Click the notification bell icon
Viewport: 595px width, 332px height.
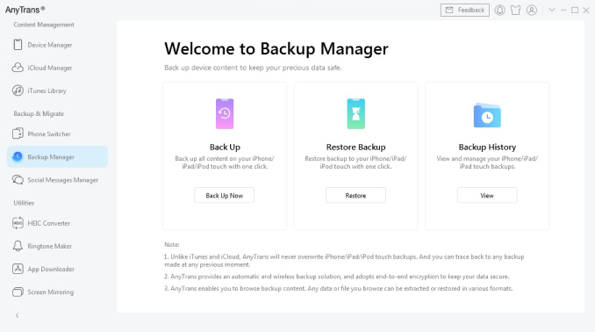pos(499,11)
